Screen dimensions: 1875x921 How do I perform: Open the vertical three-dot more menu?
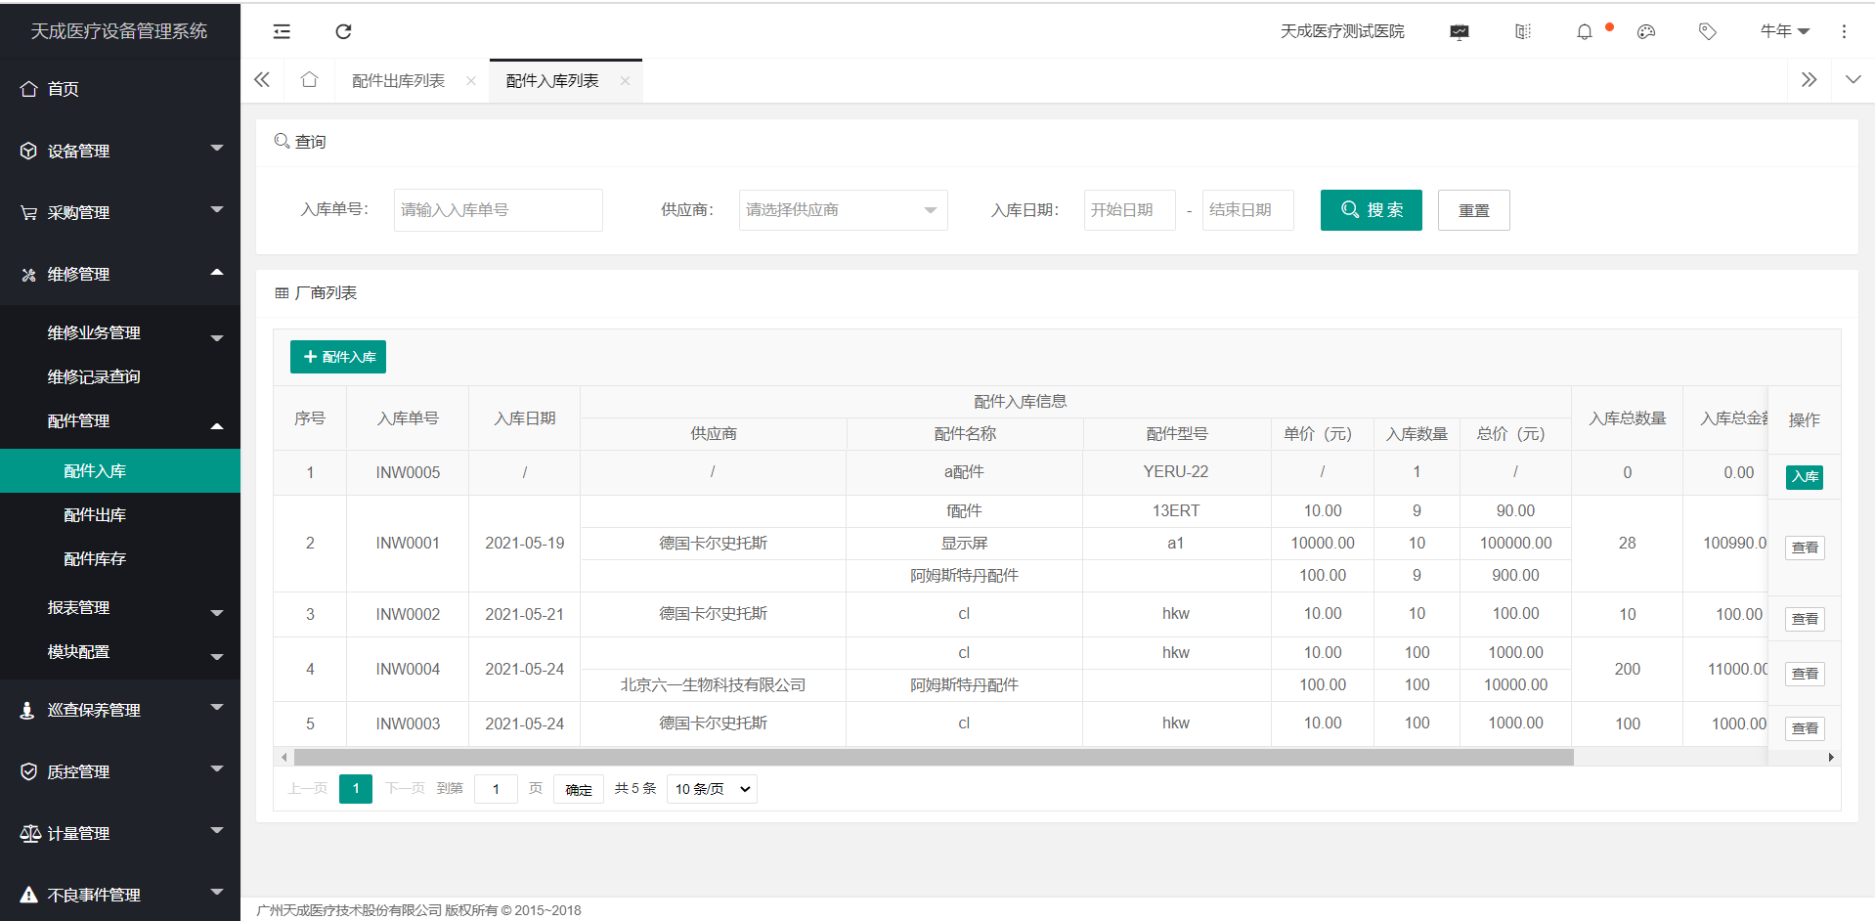[x=1844, y=31]
